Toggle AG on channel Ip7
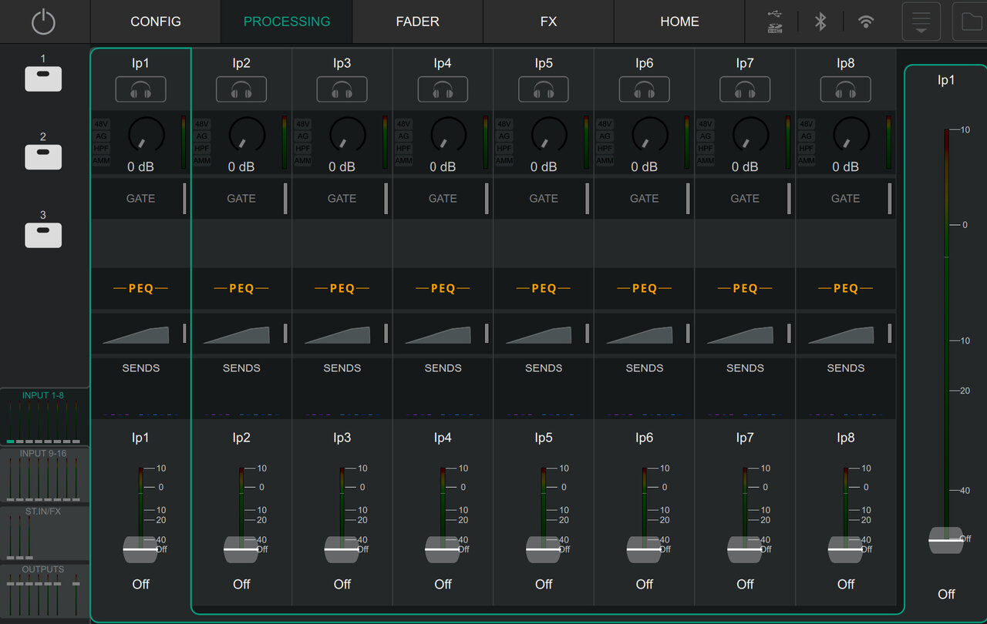Screen dimensions: 987x624 (706, 136)
